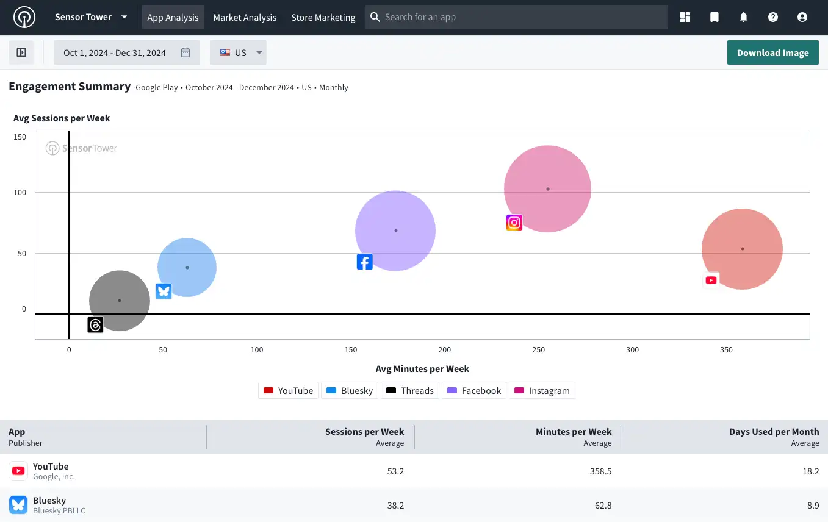
Task: Sort by Sessions per Week column
Action: [x=364, y=437]
